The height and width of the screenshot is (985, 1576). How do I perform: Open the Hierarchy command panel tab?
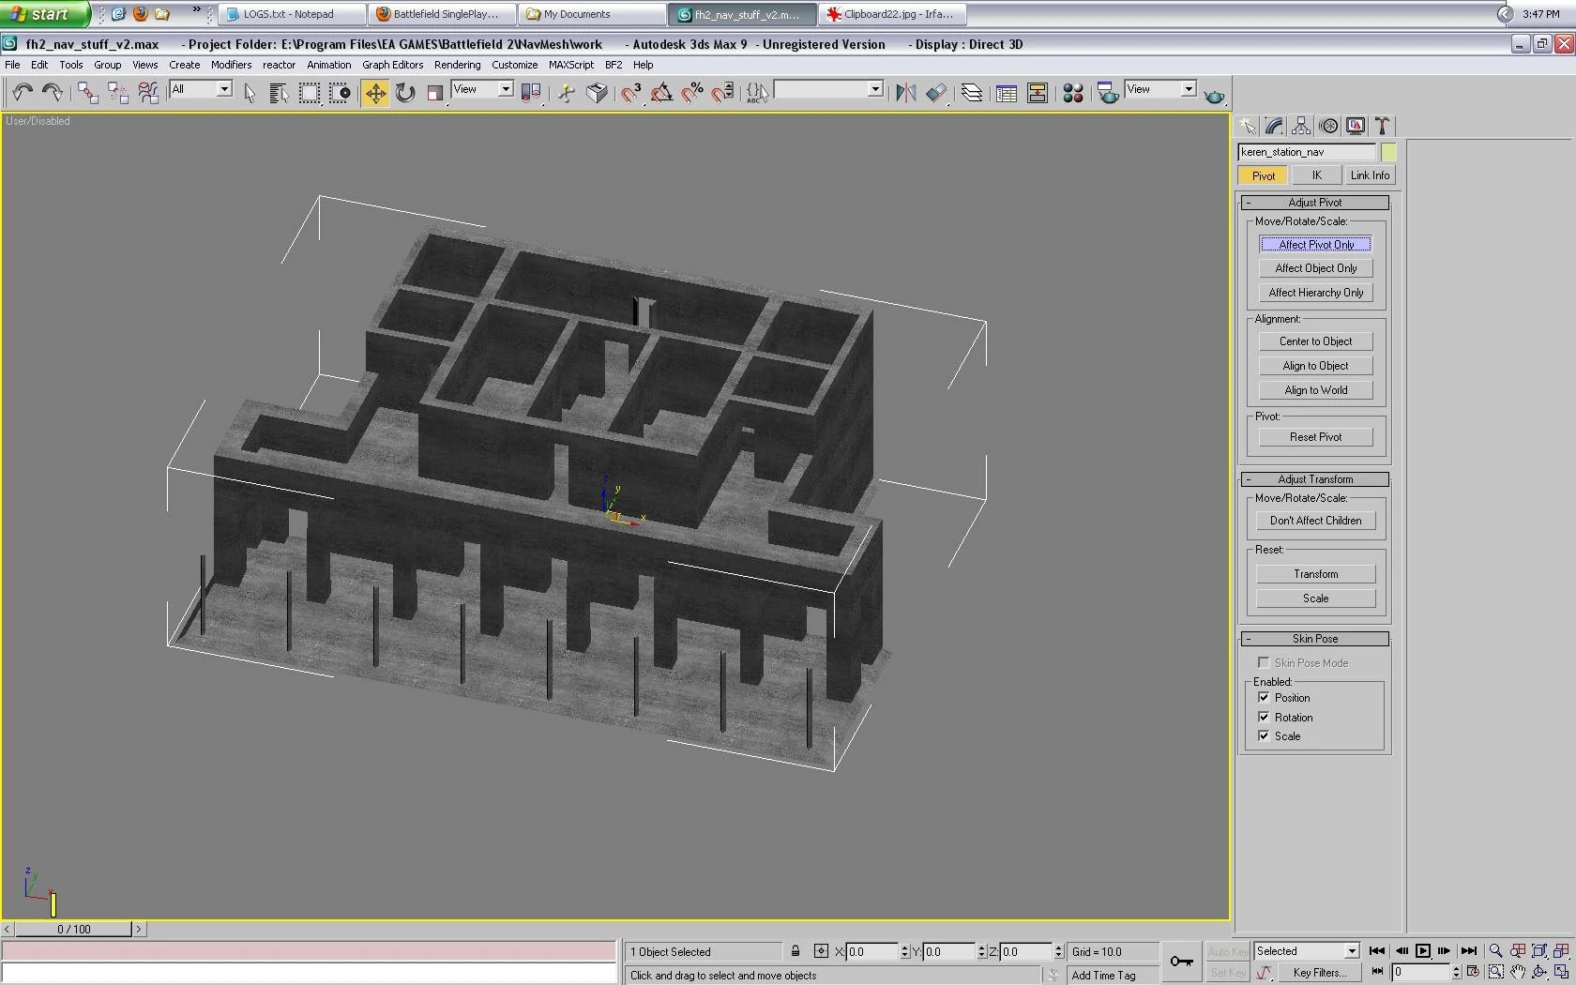[1300, 126]
